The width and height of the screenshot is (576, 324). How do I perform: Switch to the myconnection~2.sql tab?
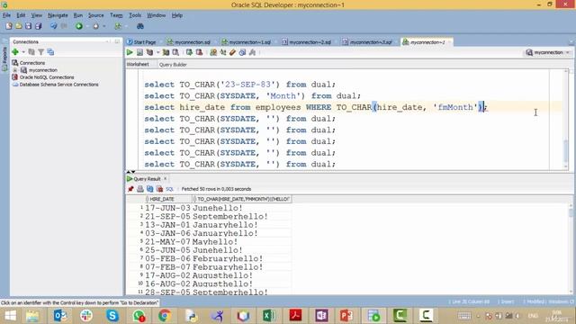pos(307,42)
